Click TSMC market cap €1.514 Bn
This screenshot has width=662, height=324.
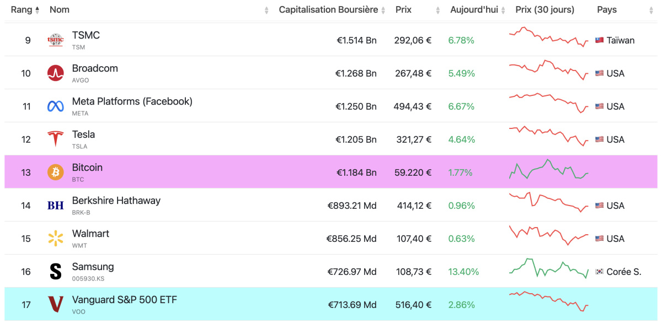coord(356,40)
